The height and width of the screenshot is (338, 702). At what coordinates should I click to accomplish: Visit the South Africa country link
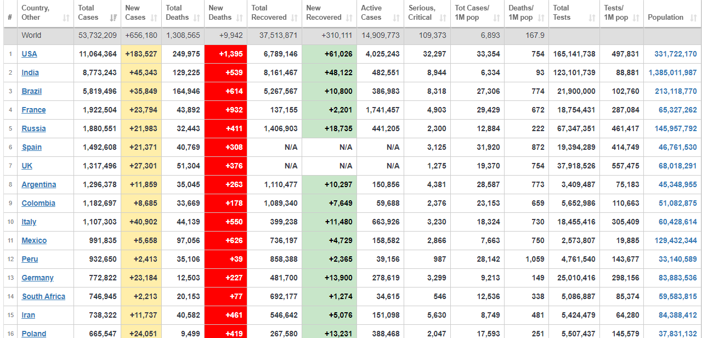[43, 296]
